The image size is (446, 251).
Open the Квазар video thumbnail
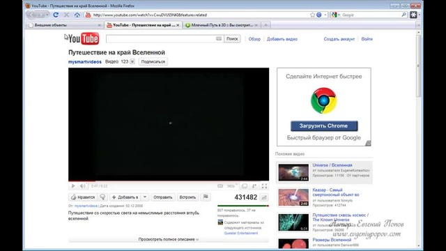click(293, 197)
